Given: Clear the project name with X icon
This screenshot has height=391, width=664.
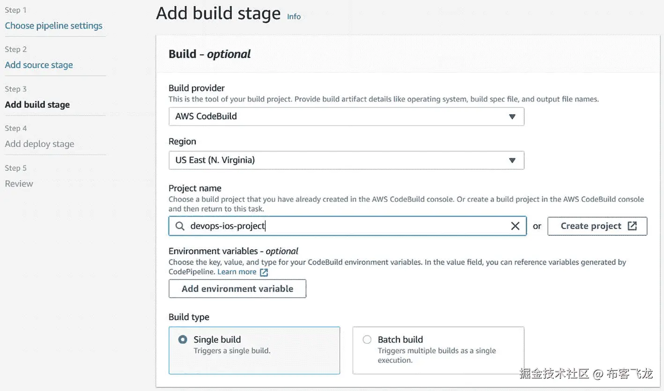Looking at the screenshot, I should click(x=515, y=226).
